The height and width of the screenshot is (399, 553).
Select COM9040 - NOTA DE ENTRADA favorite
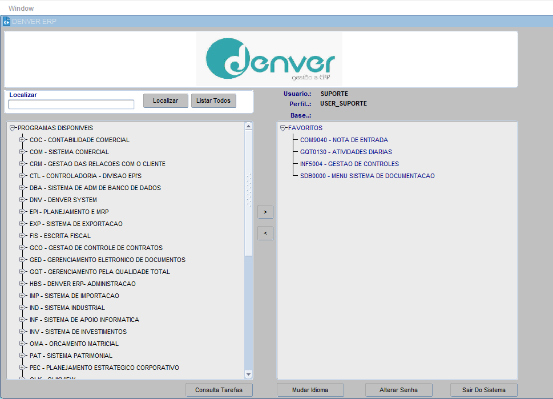(344, 140)
